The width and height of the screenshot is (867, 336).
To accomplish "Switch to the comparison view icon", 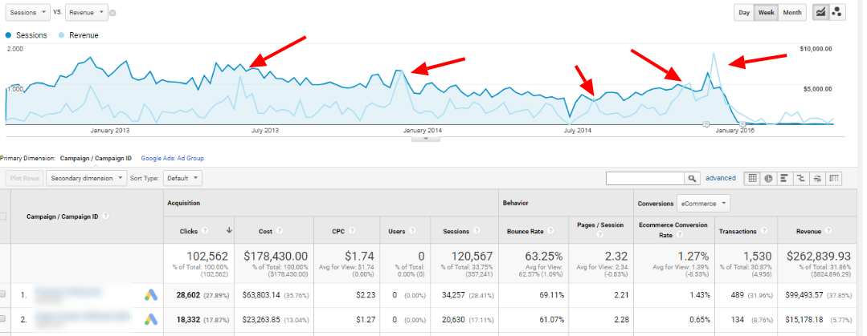I will pyautogui.click(x=801, y=178).
